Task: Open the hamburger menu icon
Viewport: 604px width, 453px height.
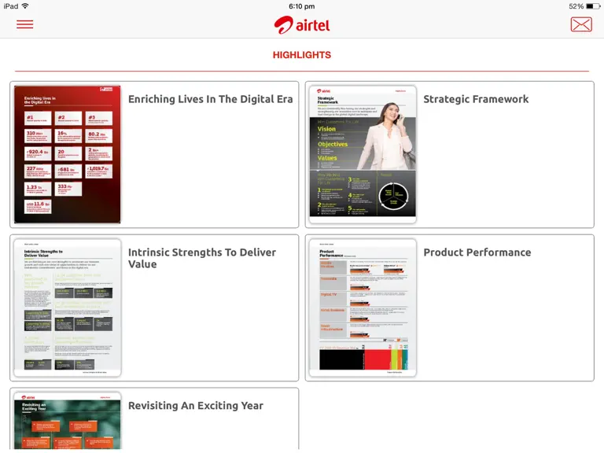Action: (24, 24)
